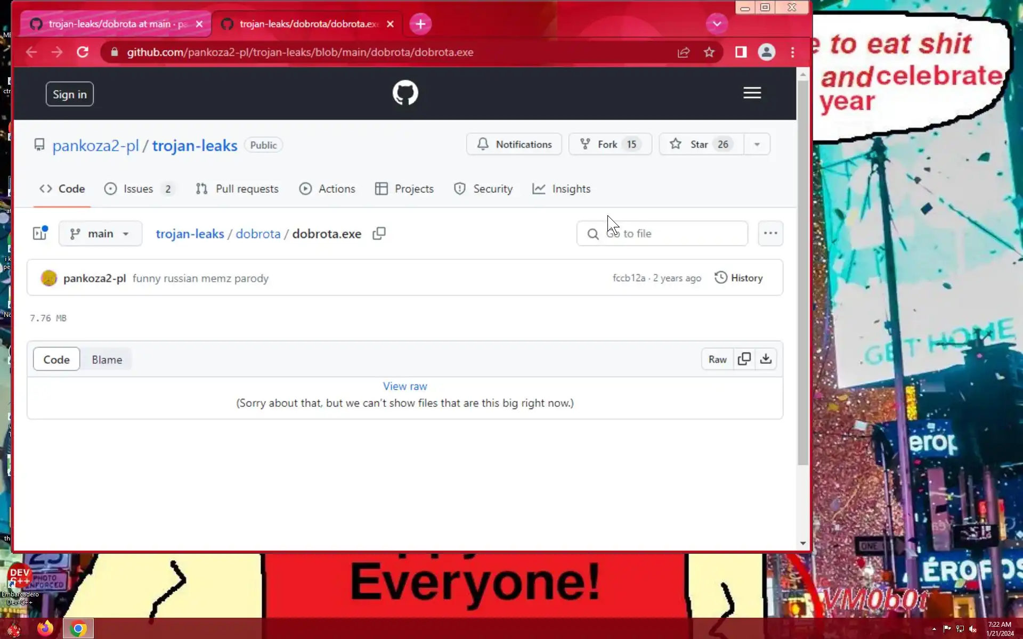Image resolution: width=1023 pixels, height=639 pixels.
Task: Bookmark this page with the star icon
Action: pyautogui.click(x=709, y=52)
